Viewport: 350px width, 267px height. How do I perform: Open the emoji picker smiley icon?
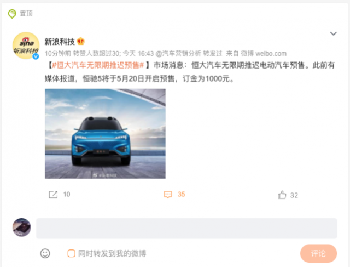(45, 253)
